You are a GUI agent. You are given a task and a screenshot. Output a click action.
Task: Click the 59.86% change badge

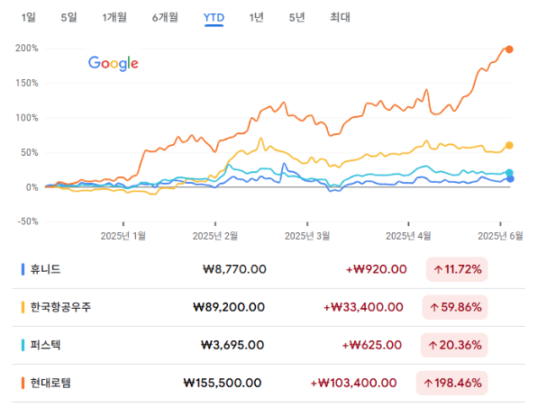(455, 307)
